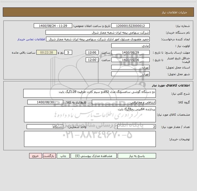Click label 'شماره نیاز:'
The height and width of the screenshot is (191, 197).
click(x=183, y=26)
